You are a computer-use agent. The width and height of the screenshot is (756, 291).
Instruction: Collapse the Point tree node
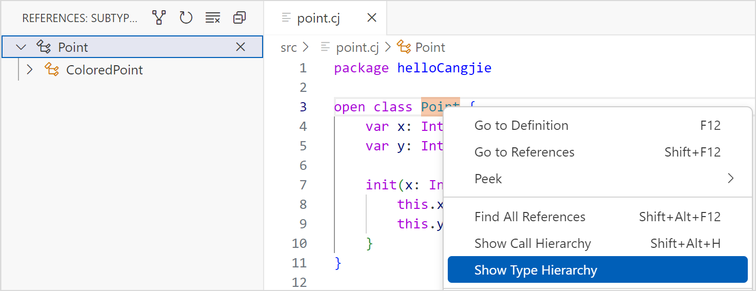21,47
